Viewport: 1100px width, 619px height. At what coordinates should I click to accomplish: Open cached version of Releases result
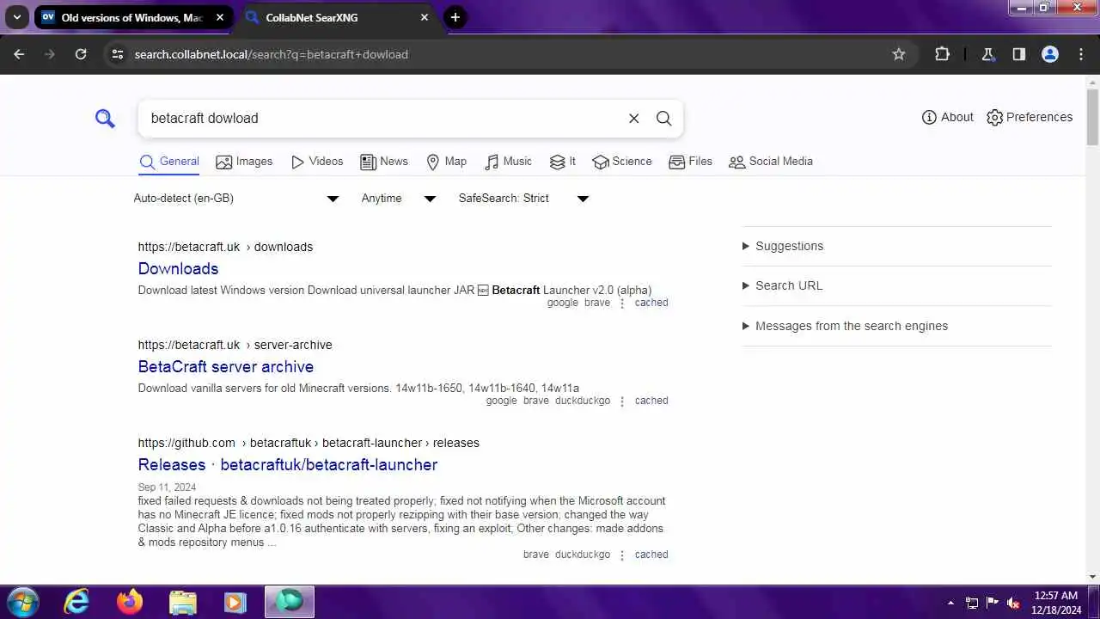[651, 555]
